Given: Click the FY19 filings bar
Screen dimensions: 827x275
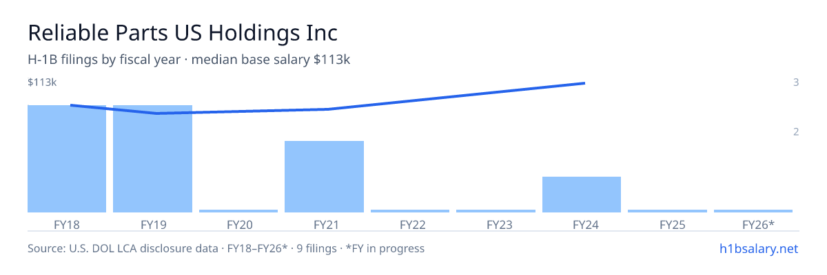Looking at the screenshot, I should pyautogui.click(x=152, y=159).
